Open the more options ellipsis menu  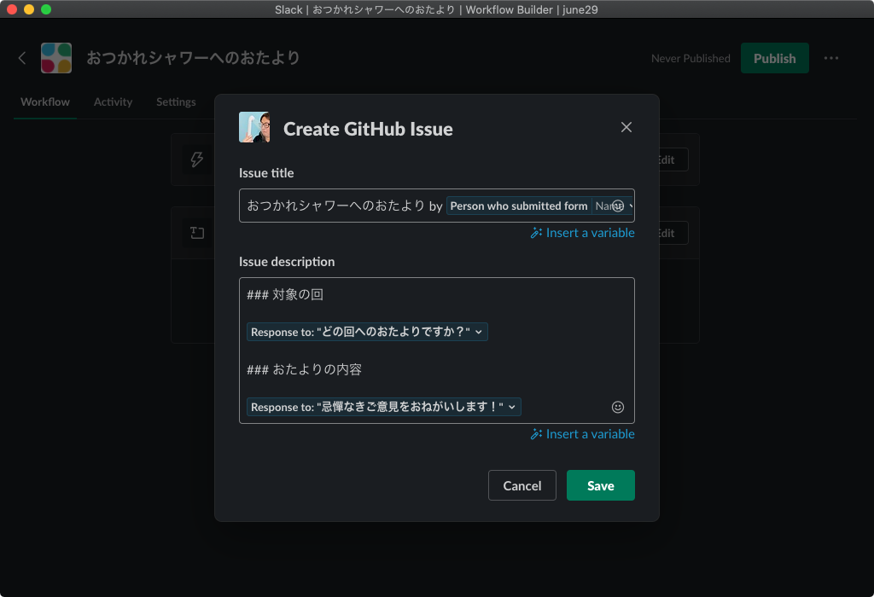(x=830, y=59)
